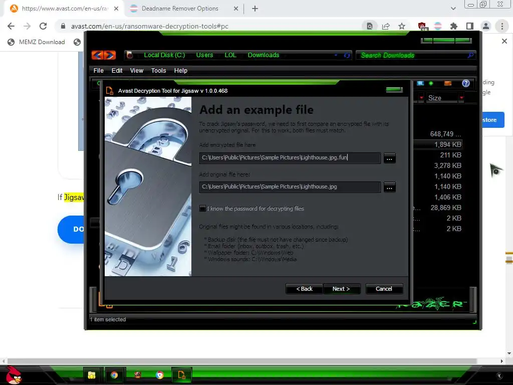This screenshot has height=385, width=513.
Task: Open a new Chrome tab
Action: tap(255, 9)
